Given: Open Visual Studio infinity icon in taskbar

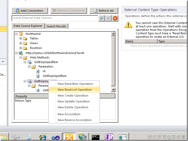Looking at the screenshot, I should pyautogui.click(x=56, y=137).
